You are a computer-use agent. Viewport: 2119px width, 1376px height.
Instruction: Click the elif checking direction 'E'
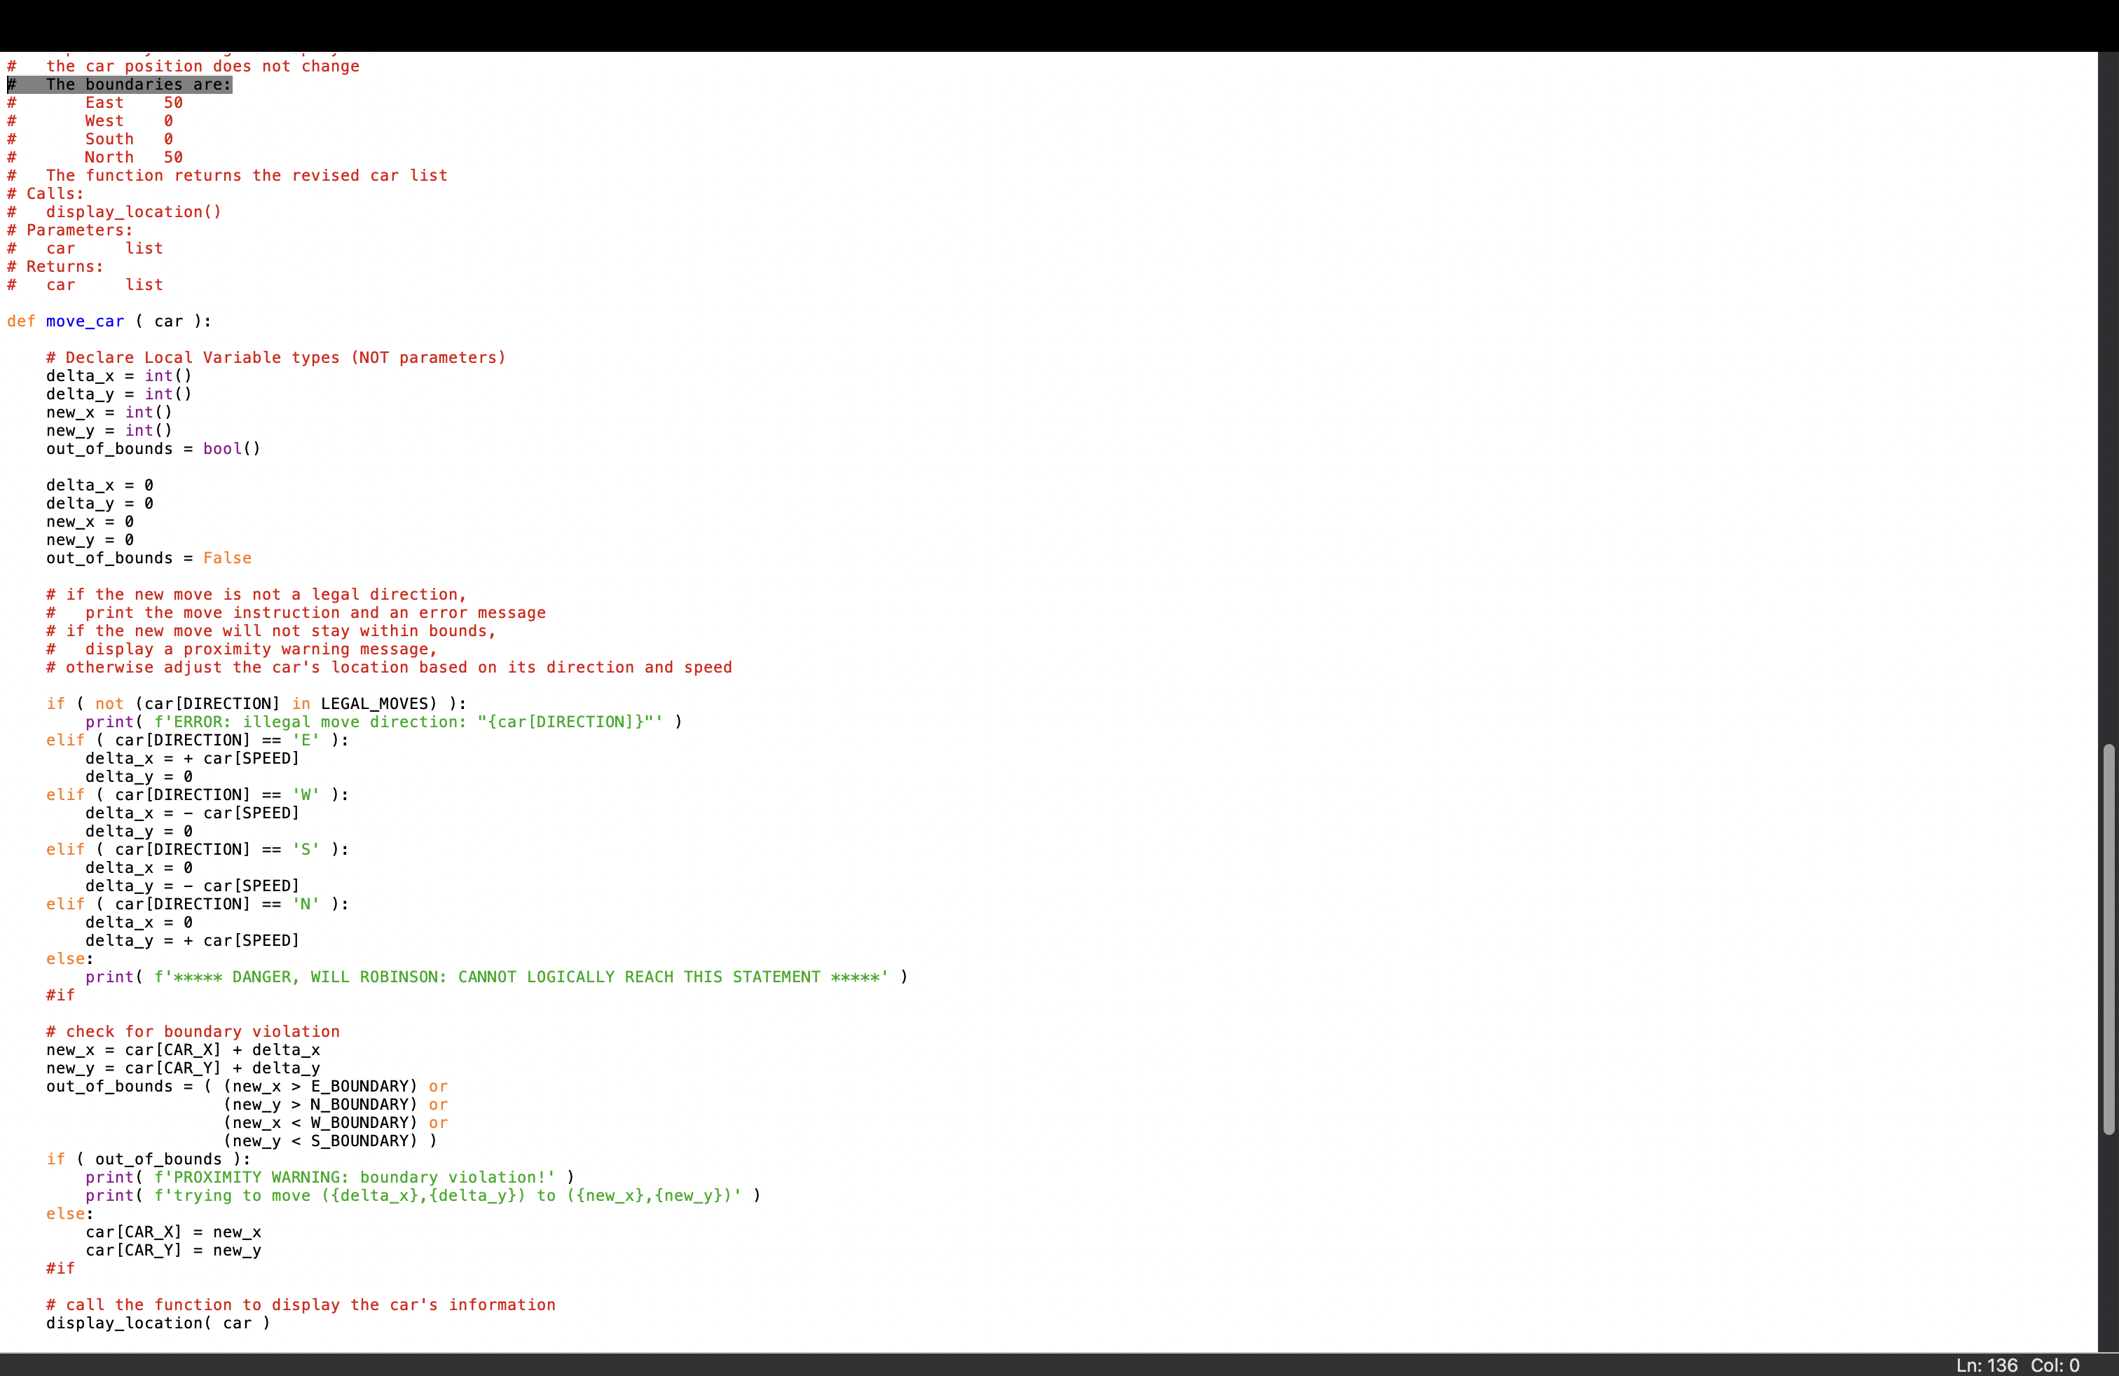pos(197,741)
